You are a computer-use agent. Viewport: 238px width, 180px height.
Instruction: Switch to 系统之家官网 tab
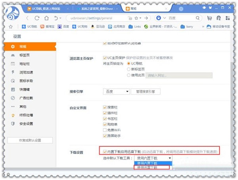click(x=97, y=9)
